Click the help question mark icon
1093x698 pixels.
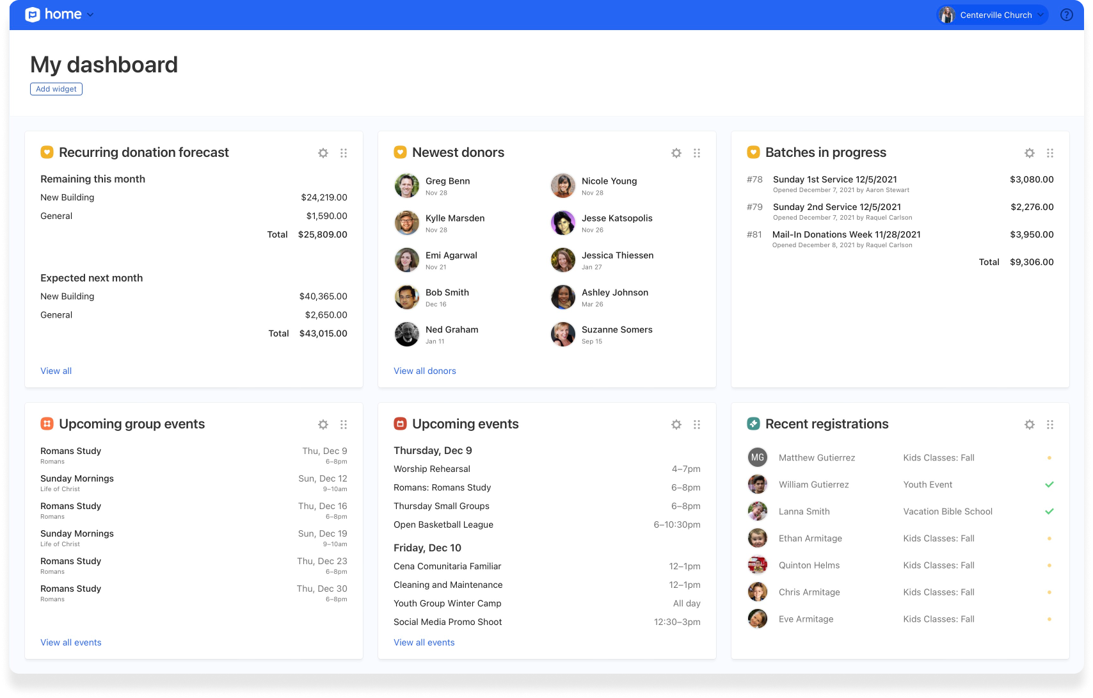point(1067,15)
